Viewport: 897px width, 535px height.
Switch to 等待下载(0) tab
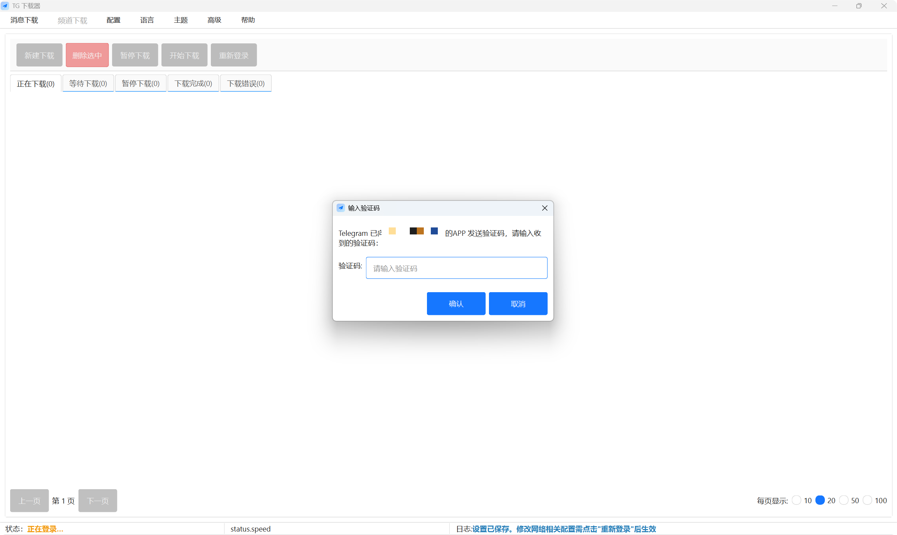click(88, 84)
